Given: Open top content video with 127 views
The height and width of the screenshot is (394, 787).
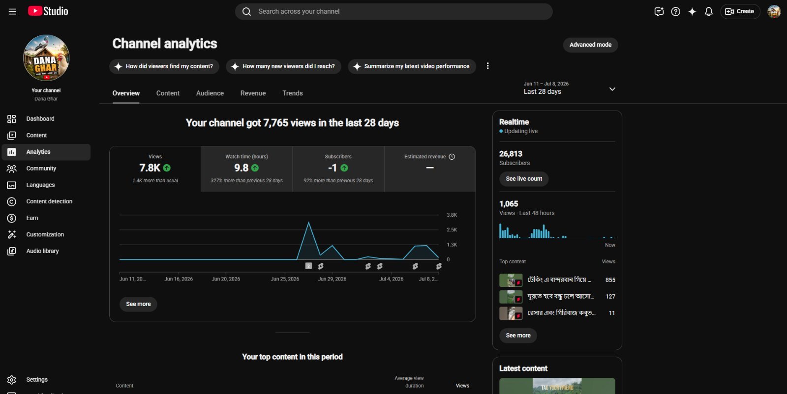Looking at the screenshot, I should [557, 297].
